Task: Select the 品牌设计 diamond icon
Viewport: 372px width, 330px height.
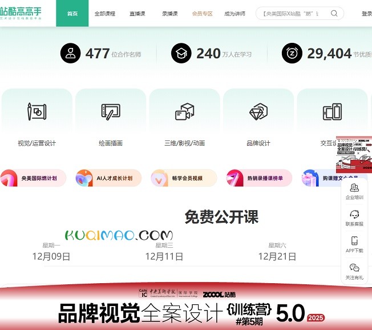Action: point(258,111)
